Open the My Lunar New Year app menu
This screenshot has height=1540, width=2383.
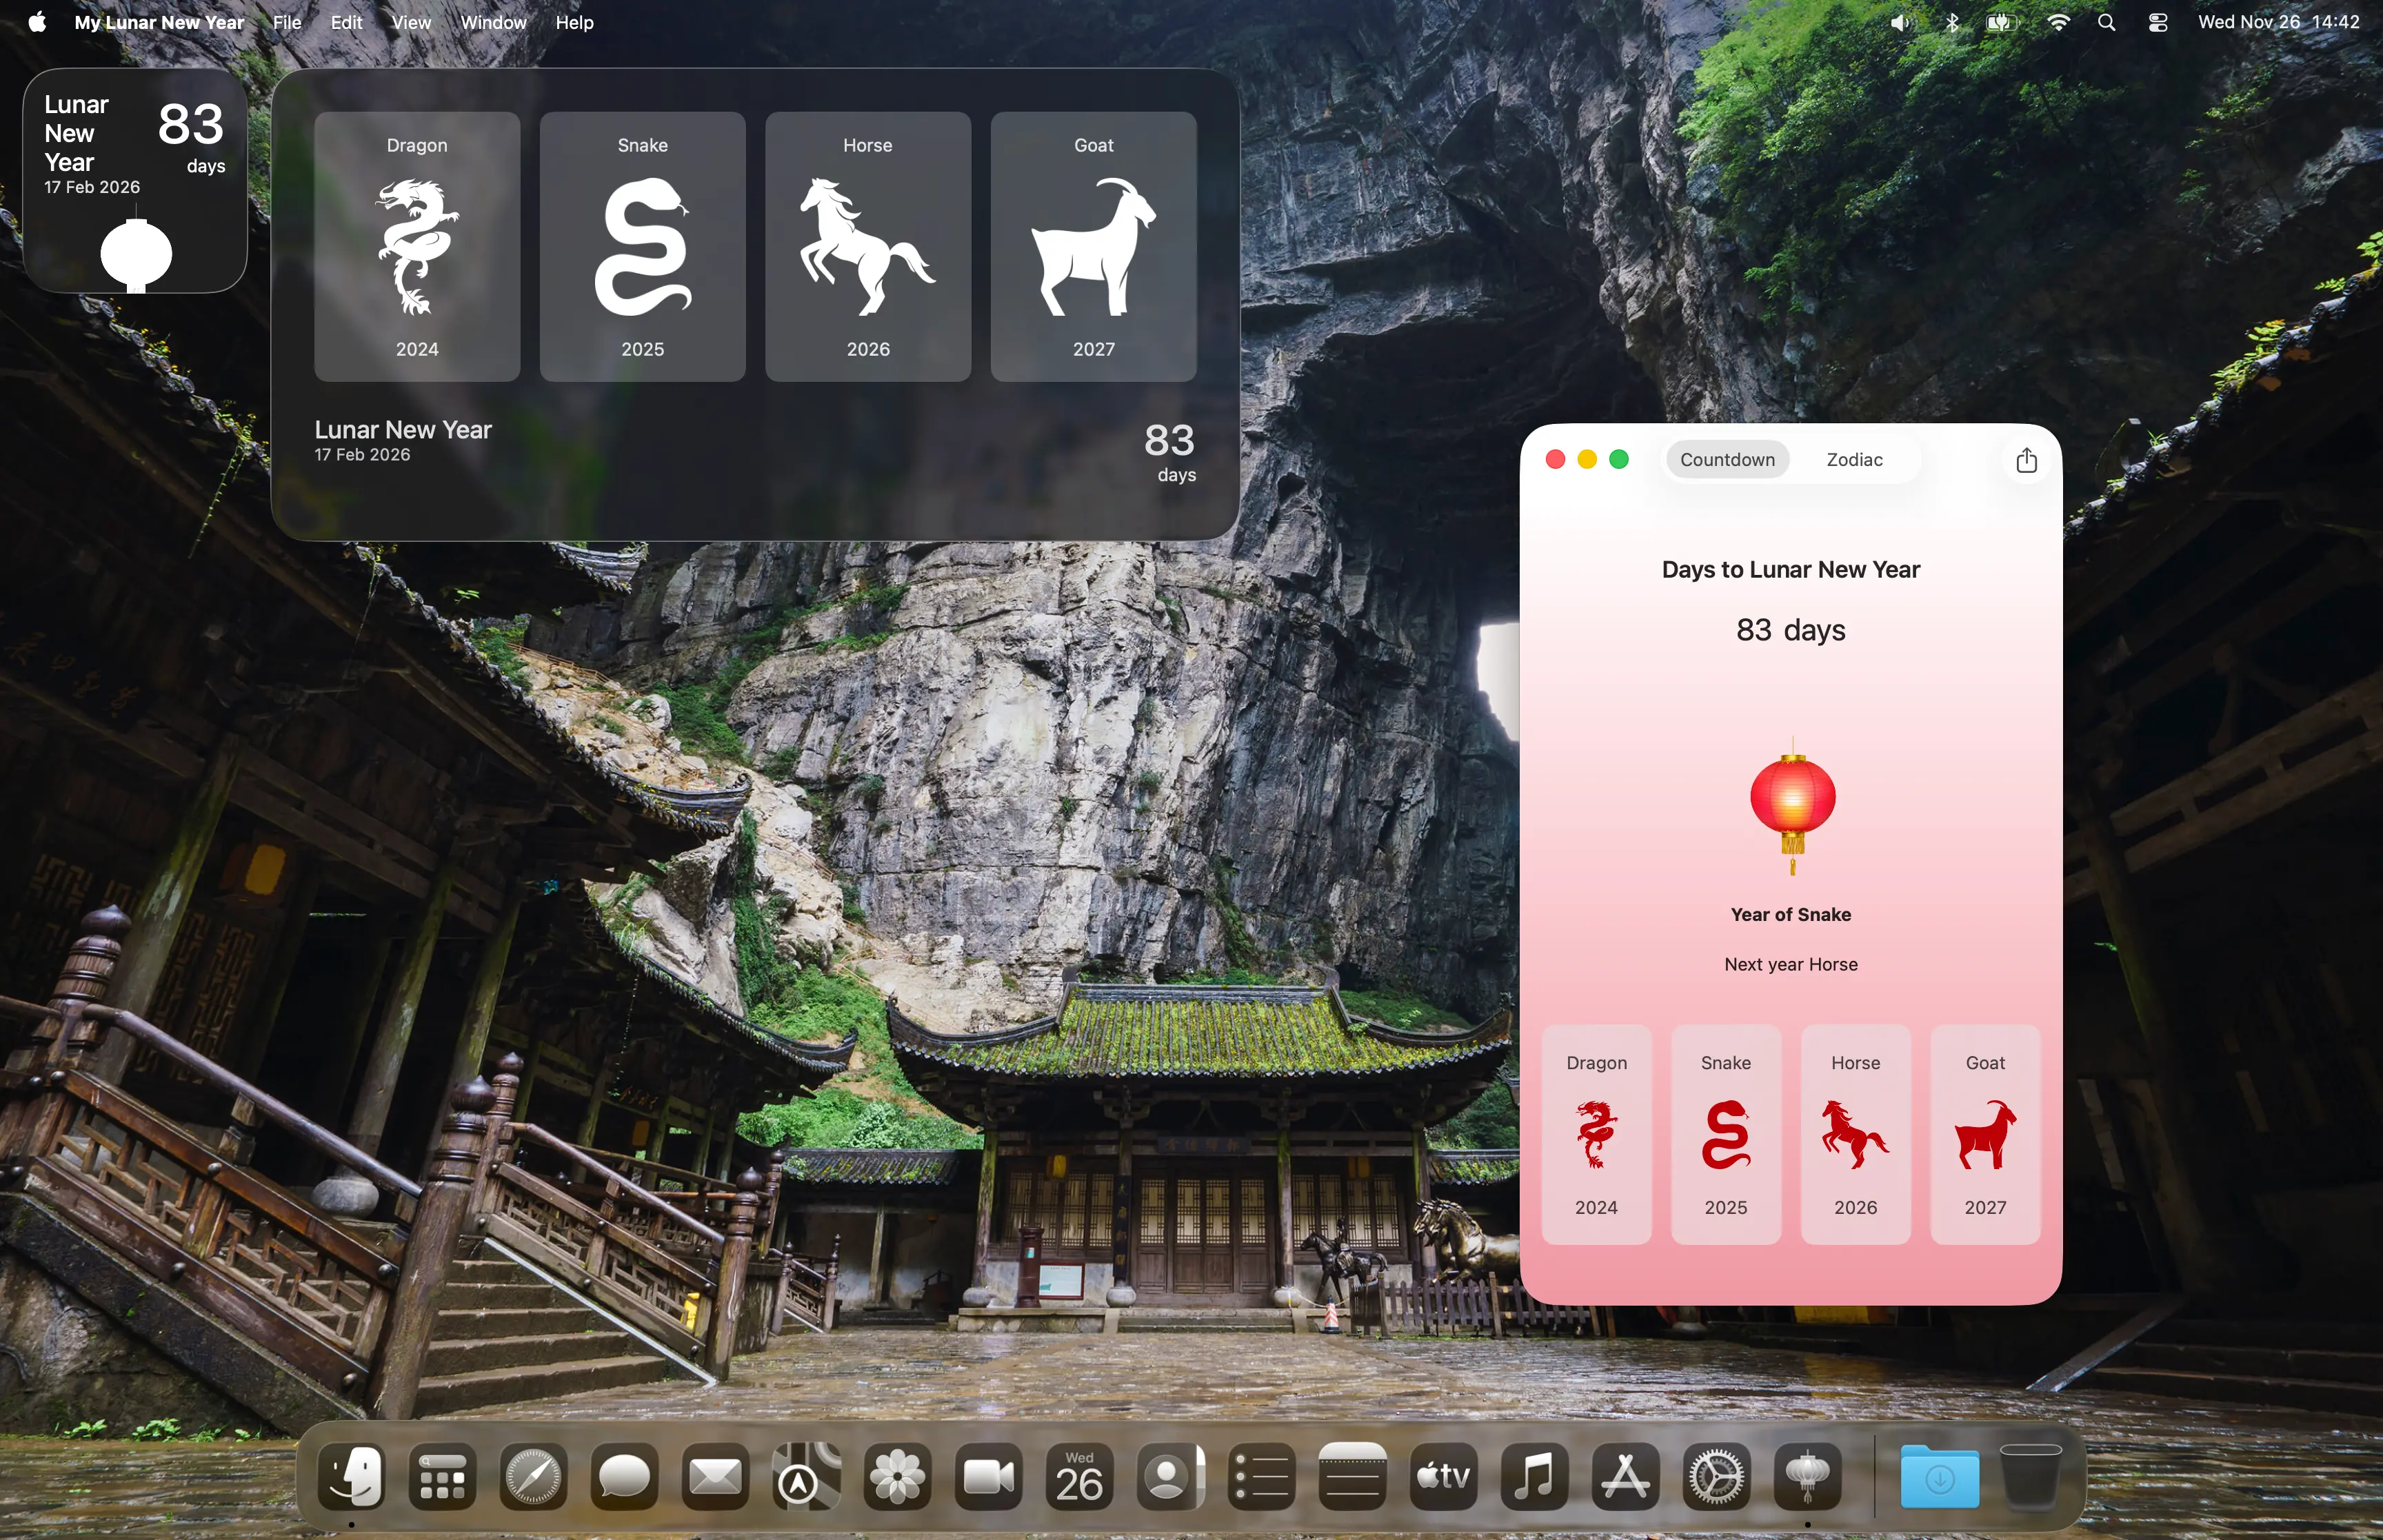159,22
